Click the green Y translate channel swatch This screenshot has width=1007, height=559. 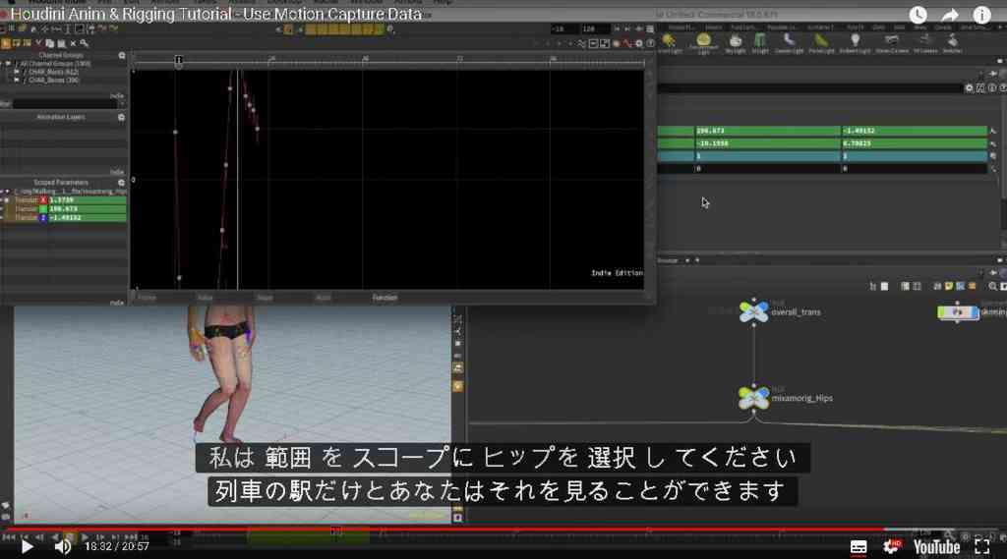(43, 209)
